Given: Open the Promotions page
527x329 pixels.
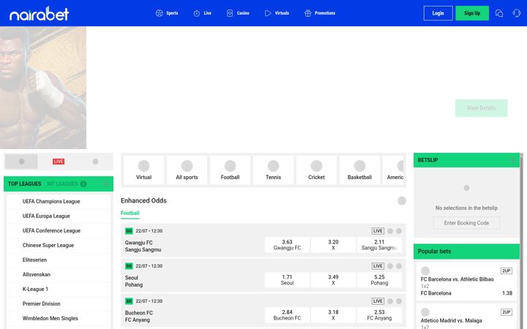Looking at the screenshot, I should coord(320,13).
